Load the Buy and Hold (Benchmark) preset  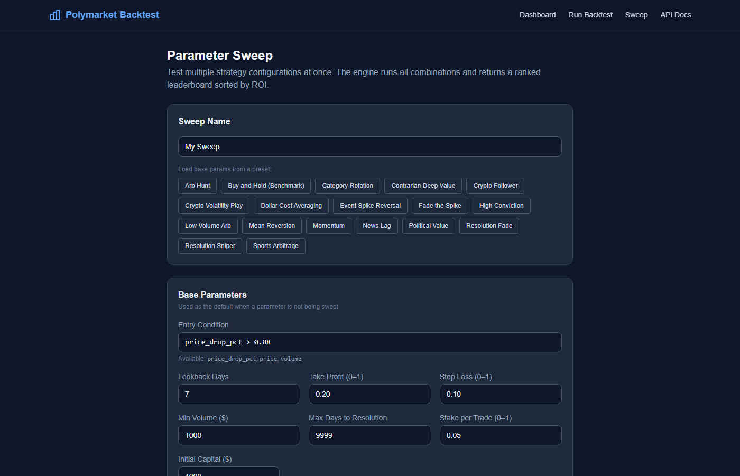(x=266, y=186)
